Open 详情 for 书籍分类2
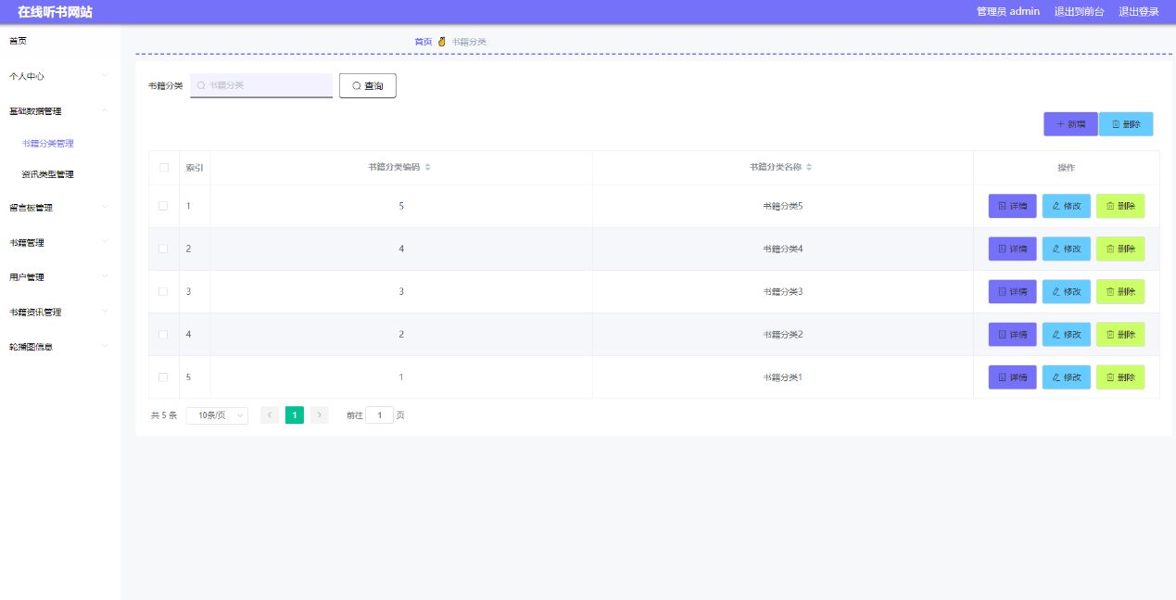1176x600 pixels. (1013, 334)
